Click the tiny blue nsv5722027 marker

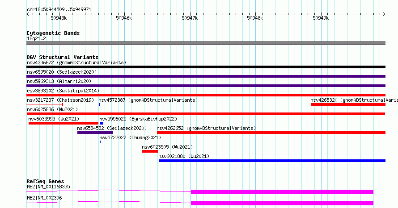(x=100, y=142)
